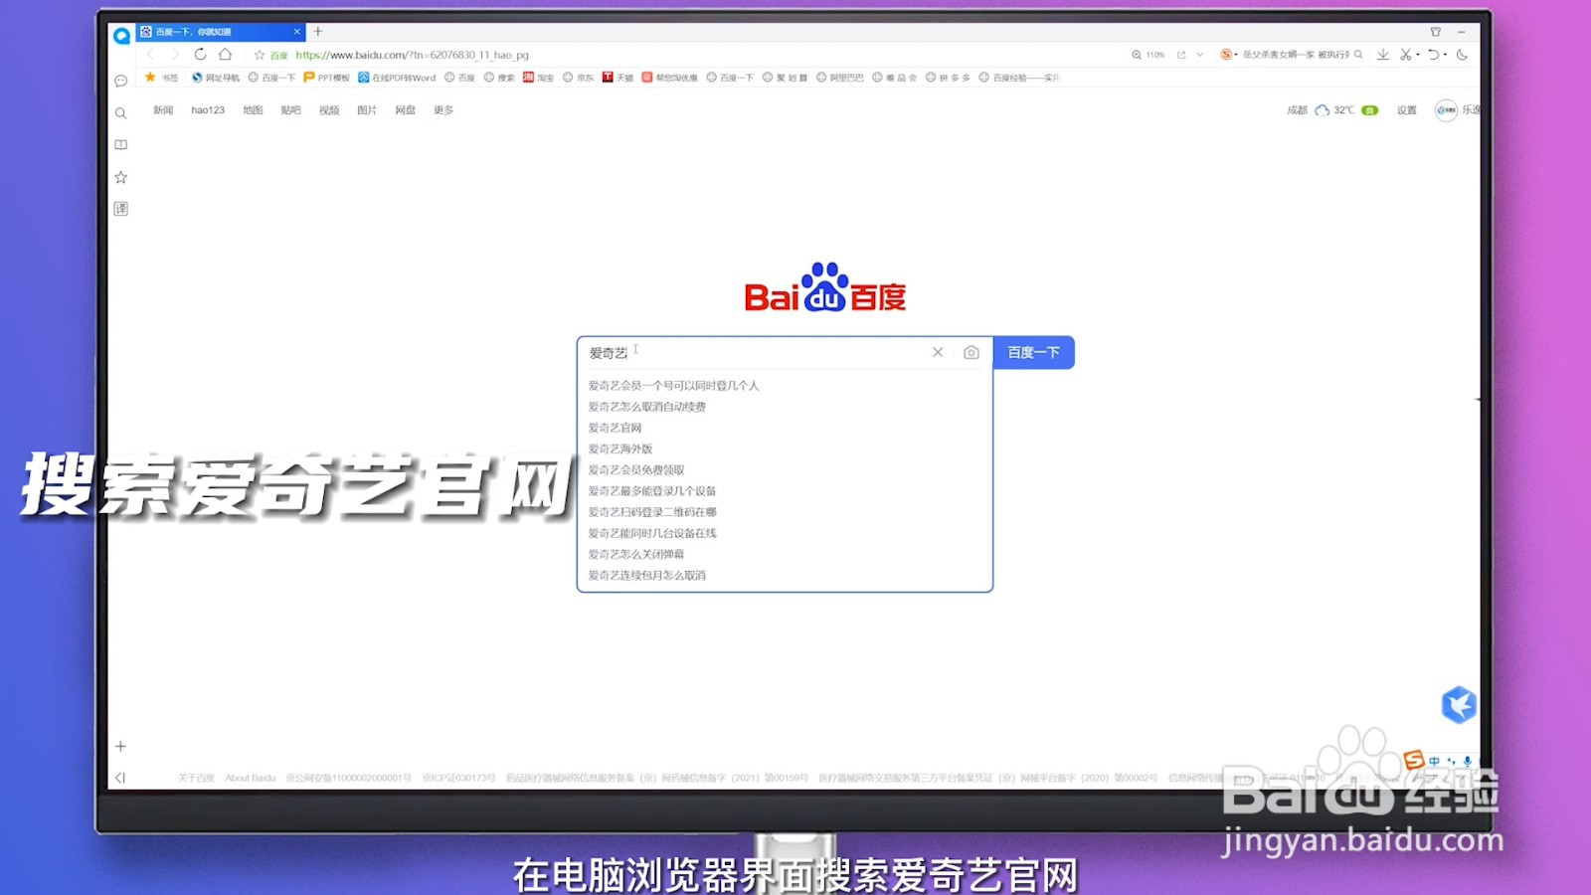Click the undo close-tab arrow icon
This screenshot has width=1591, height=895.
1433,55
